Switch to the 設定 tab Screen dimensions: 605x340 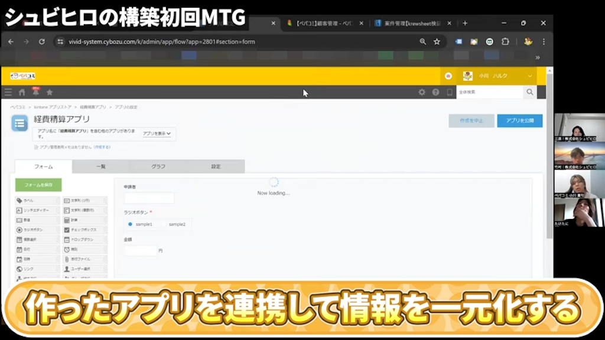215,166
